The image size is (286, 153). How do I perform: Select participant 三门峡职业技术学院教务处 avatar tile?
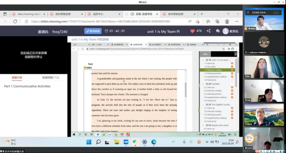pyautogui.click(x=264, y=43)
